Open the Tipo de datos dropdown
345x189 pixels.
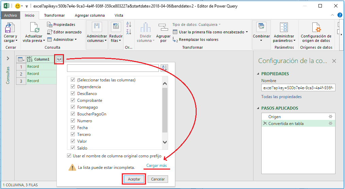(196, 25)
